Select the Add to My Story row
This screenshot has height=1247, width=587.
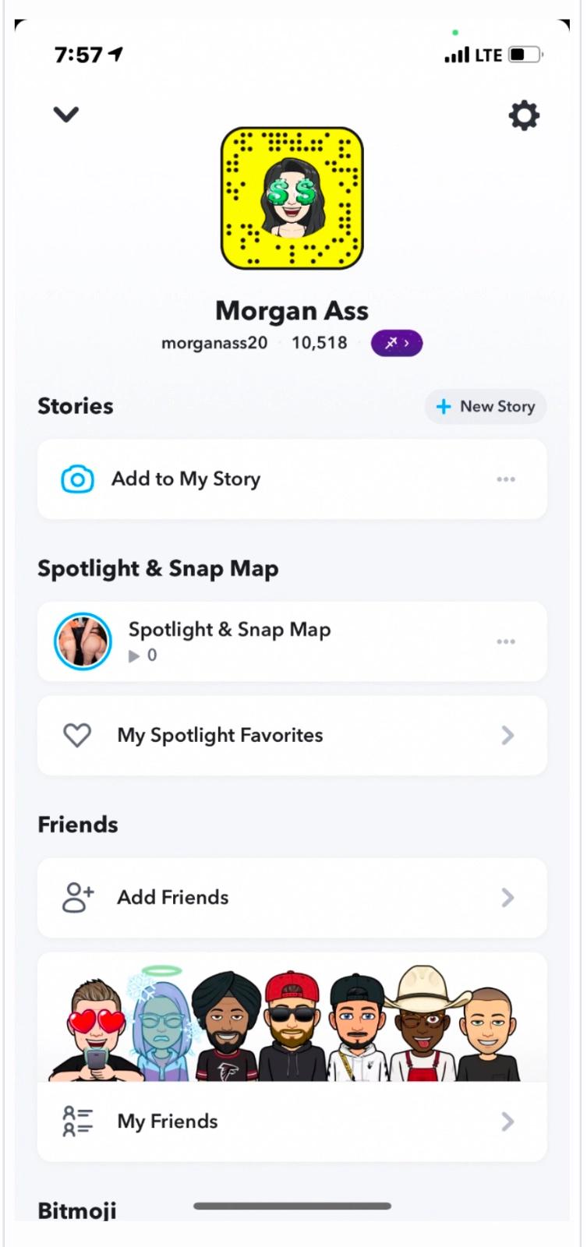(x=292, y=479)
